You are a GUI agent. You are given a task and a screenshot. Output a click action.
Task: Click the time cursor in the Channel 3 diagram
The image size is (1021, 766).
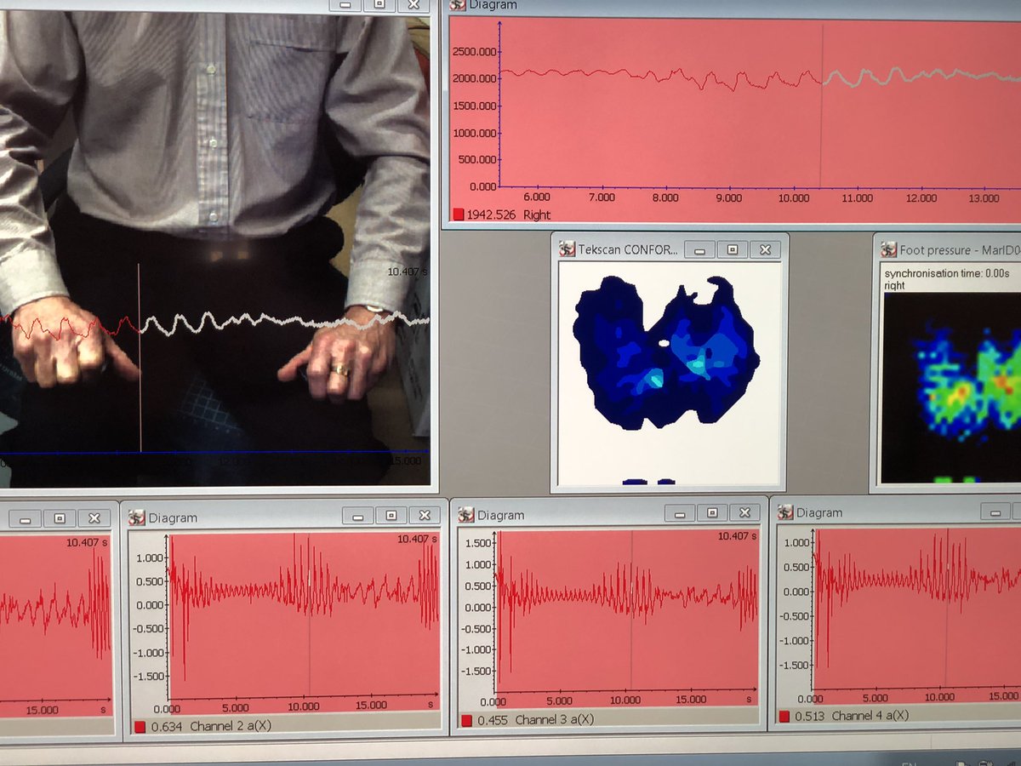631,610
